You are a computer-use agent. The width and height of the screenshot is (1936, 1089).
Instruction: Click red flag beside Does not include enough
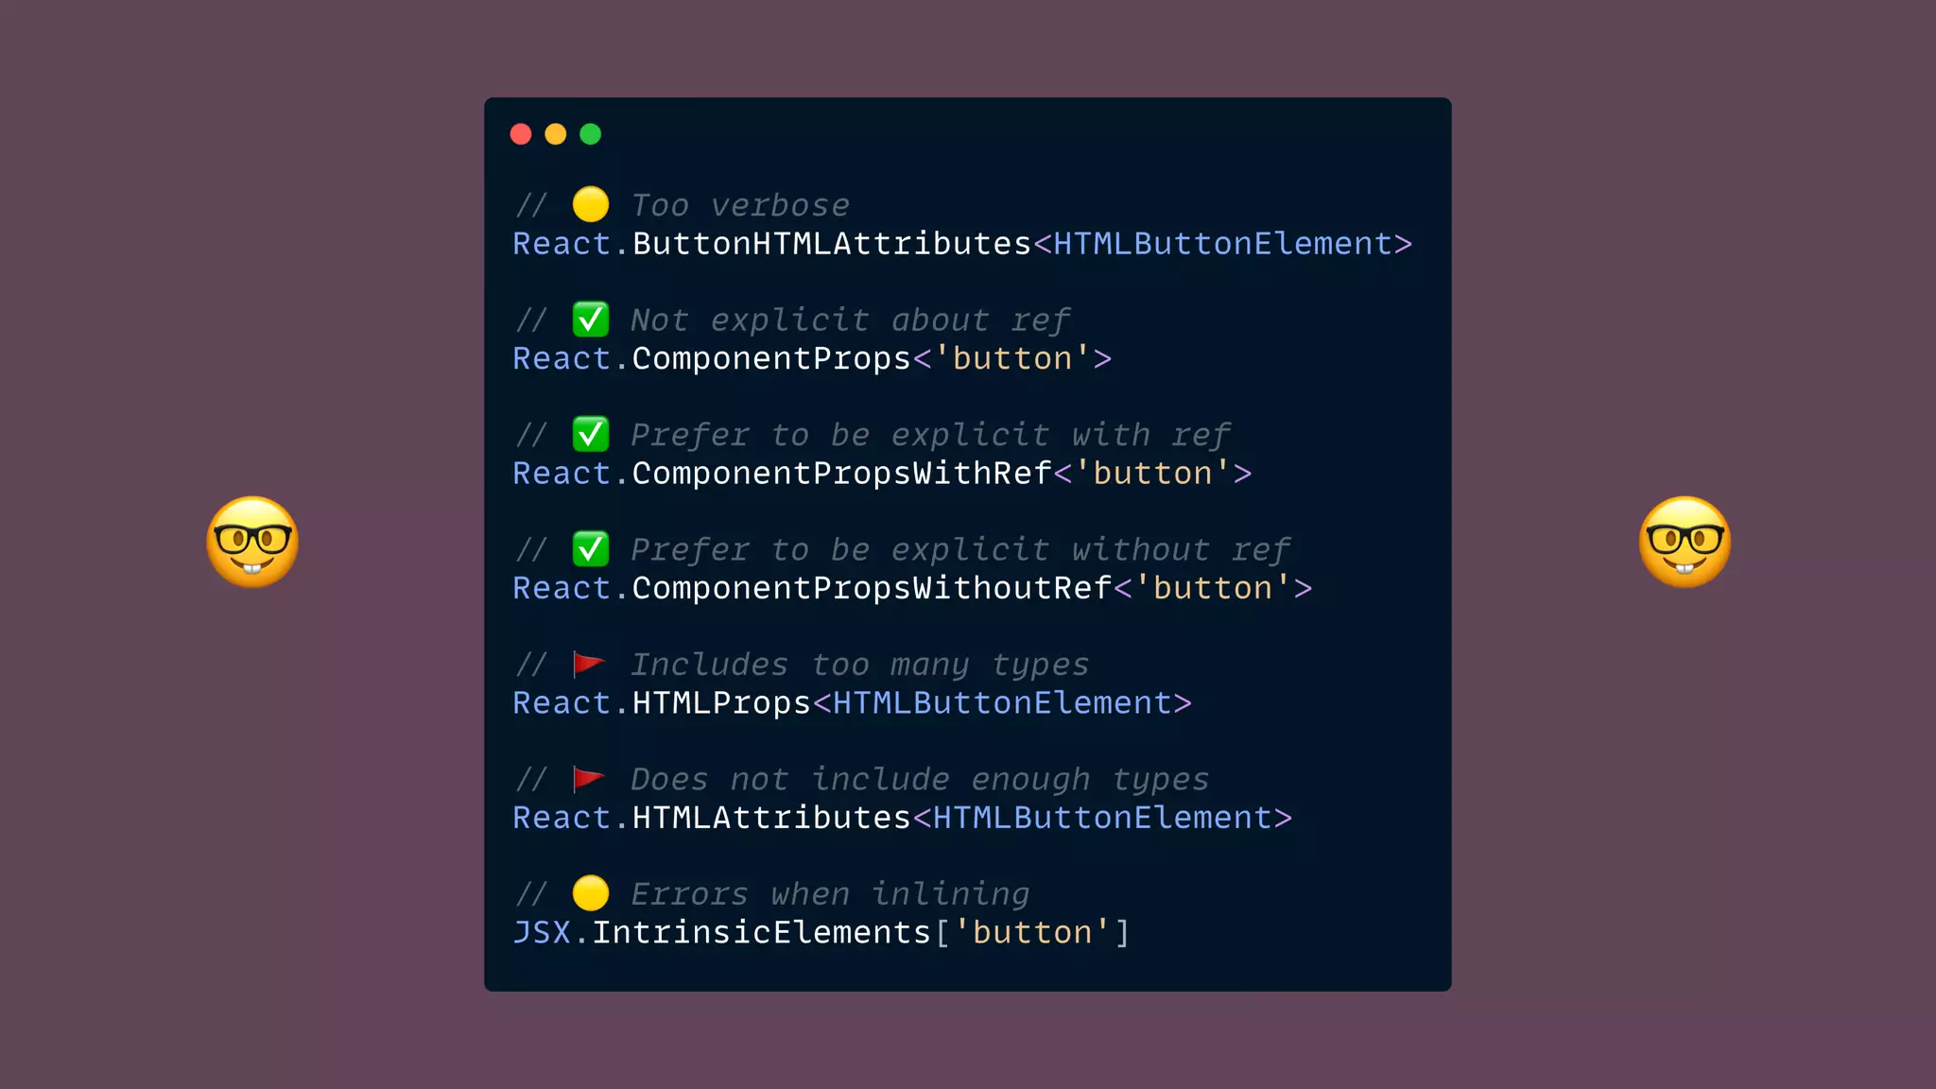pyautogui.click(x=589, y=779)
